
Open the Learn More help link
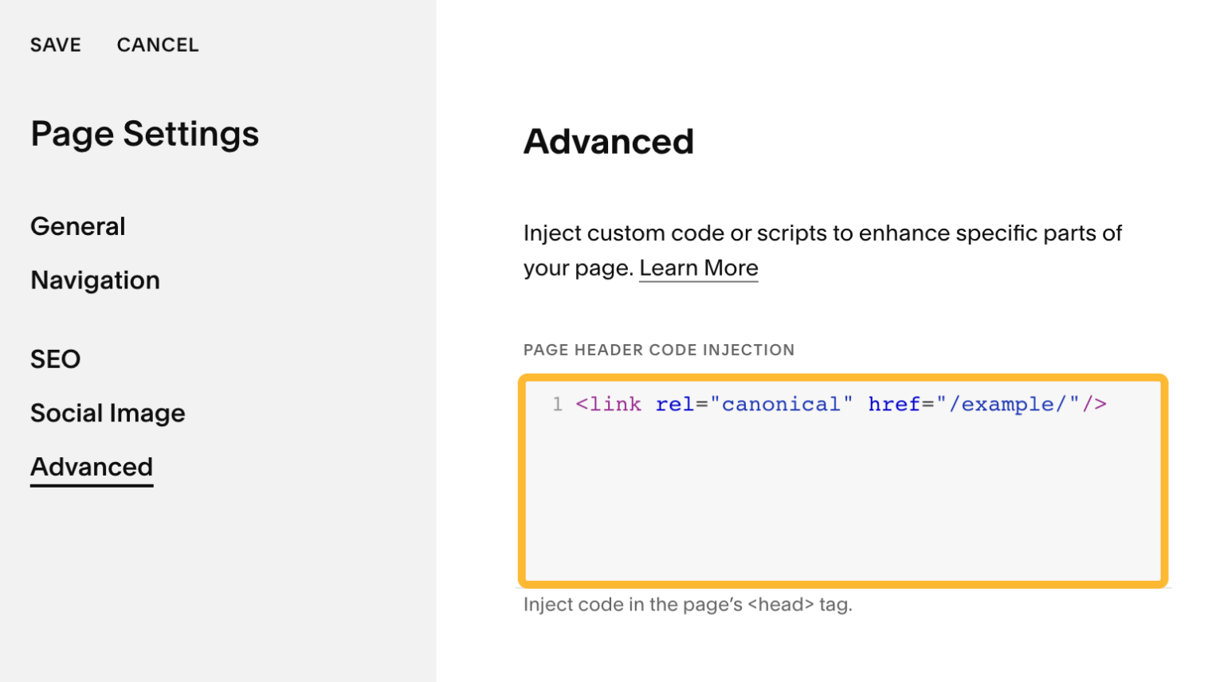pyautogui.click(x=698, y=268)
